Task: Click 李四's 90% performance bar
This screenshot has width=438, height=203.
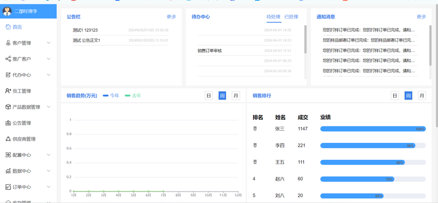Action: (x=367, y=146)
